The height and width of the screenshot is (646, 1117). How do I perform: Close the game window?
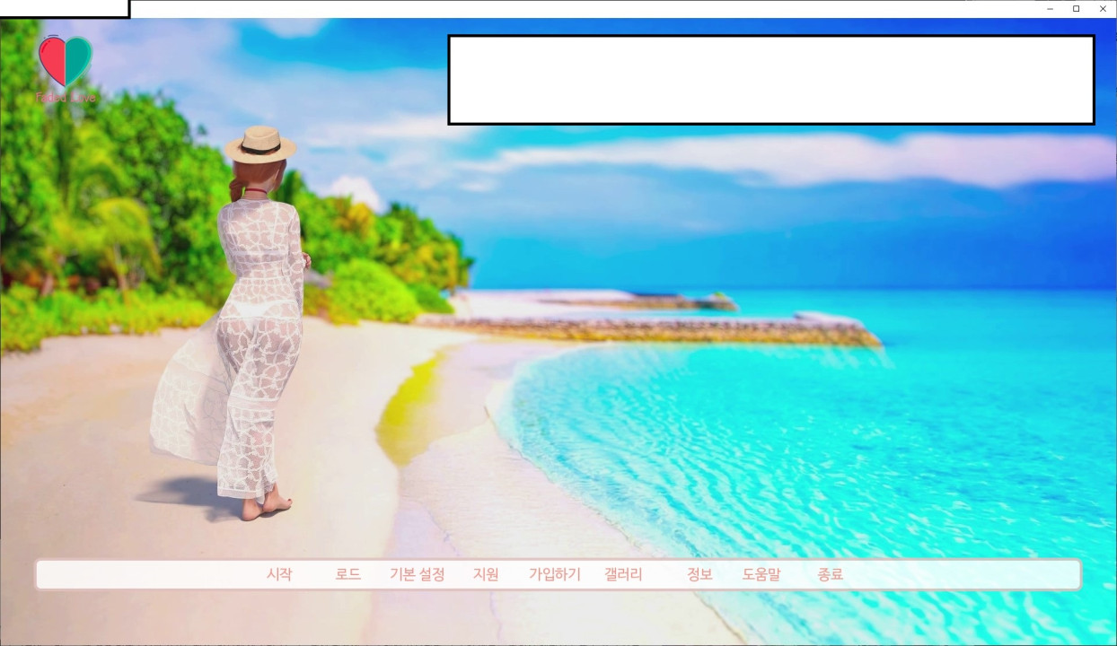click(1103, 9)
